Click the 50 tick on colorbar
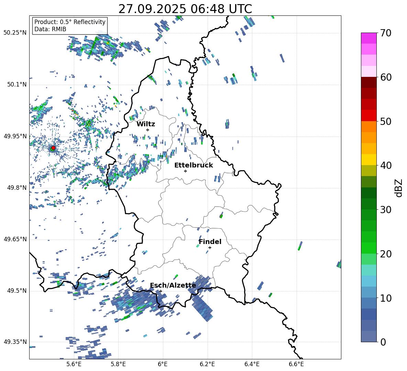The width and height of the screenshot is (407, 371). pyautogui.click(x=386, y=121)
